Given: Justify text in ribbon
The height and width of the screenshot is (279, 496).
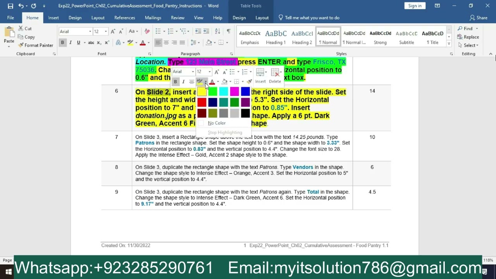Looking at the screenshot, I should pyautogui.click(x=183, y=43).
